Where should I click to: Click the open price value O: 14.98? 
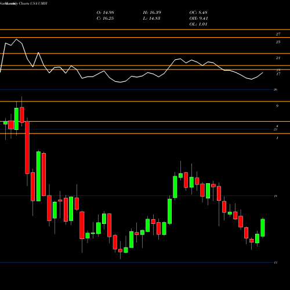coord(105,13)
